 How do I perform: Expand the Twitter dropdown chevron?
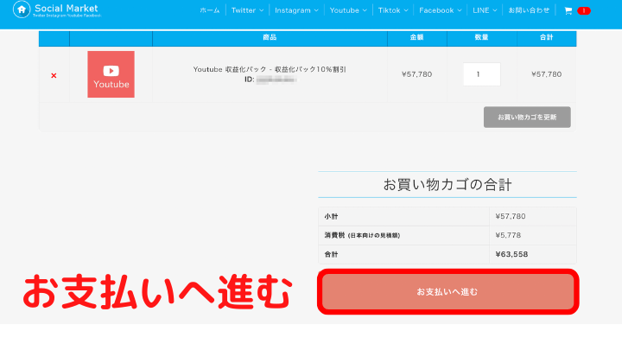[x=262, y=10]
